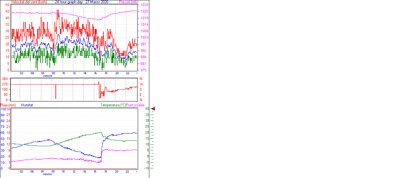Click the 360 degree label on direction chart
Viewport: 411px width, 178px height.
click(5, 79)
